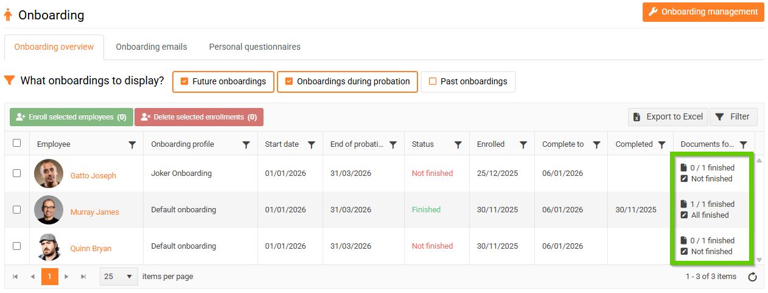This screenshot has width=768, height=293.
Task: Go to the first page arrow
Action: pyautogui.click(x=15, y=277)
